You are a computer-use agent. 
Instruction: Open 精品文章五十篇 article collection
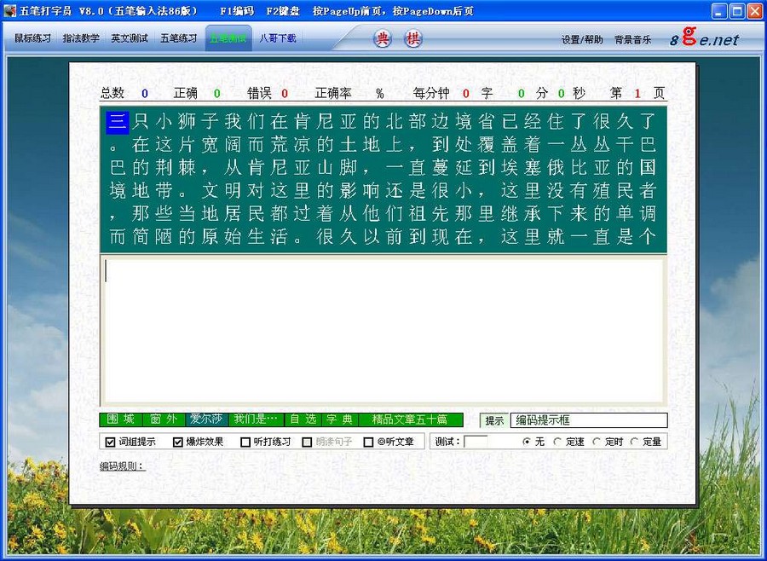(x=410, y=419)
